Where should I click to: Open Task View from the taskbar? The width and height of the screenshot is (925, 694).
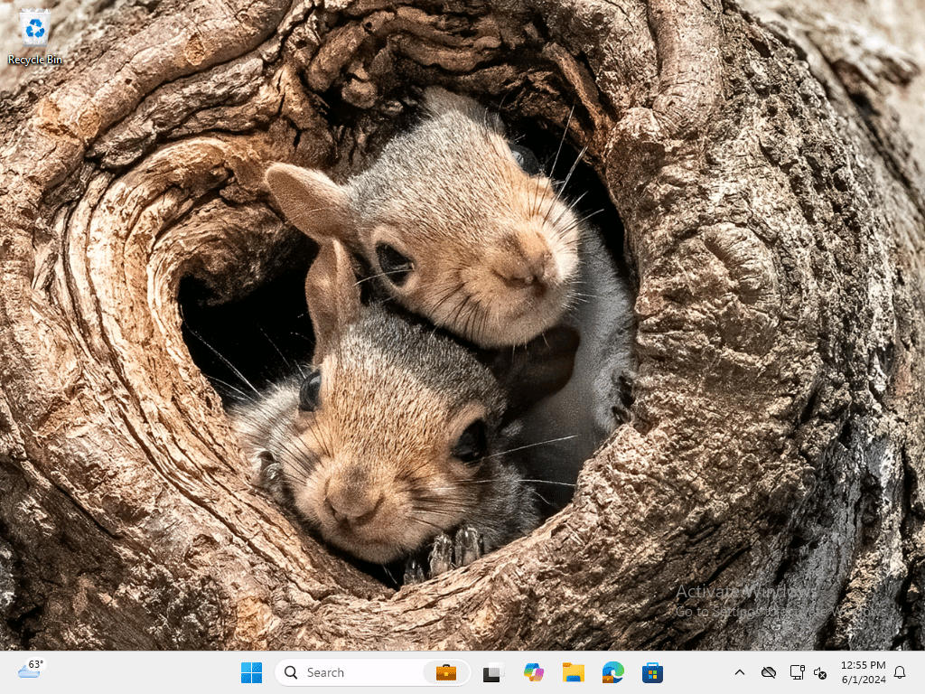point(492,672)
